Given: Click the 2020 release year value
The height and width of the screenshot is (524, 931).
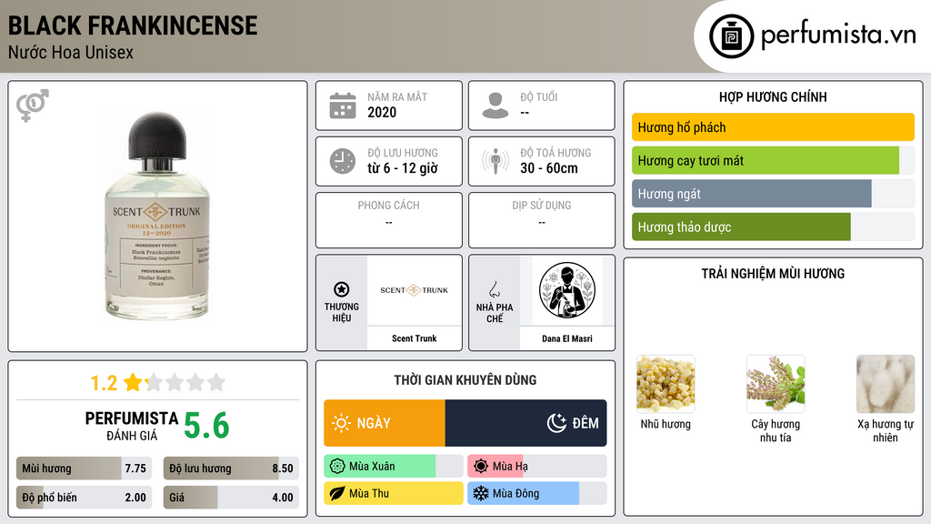Looking at the screenshot, I should [x=382, y=112].
